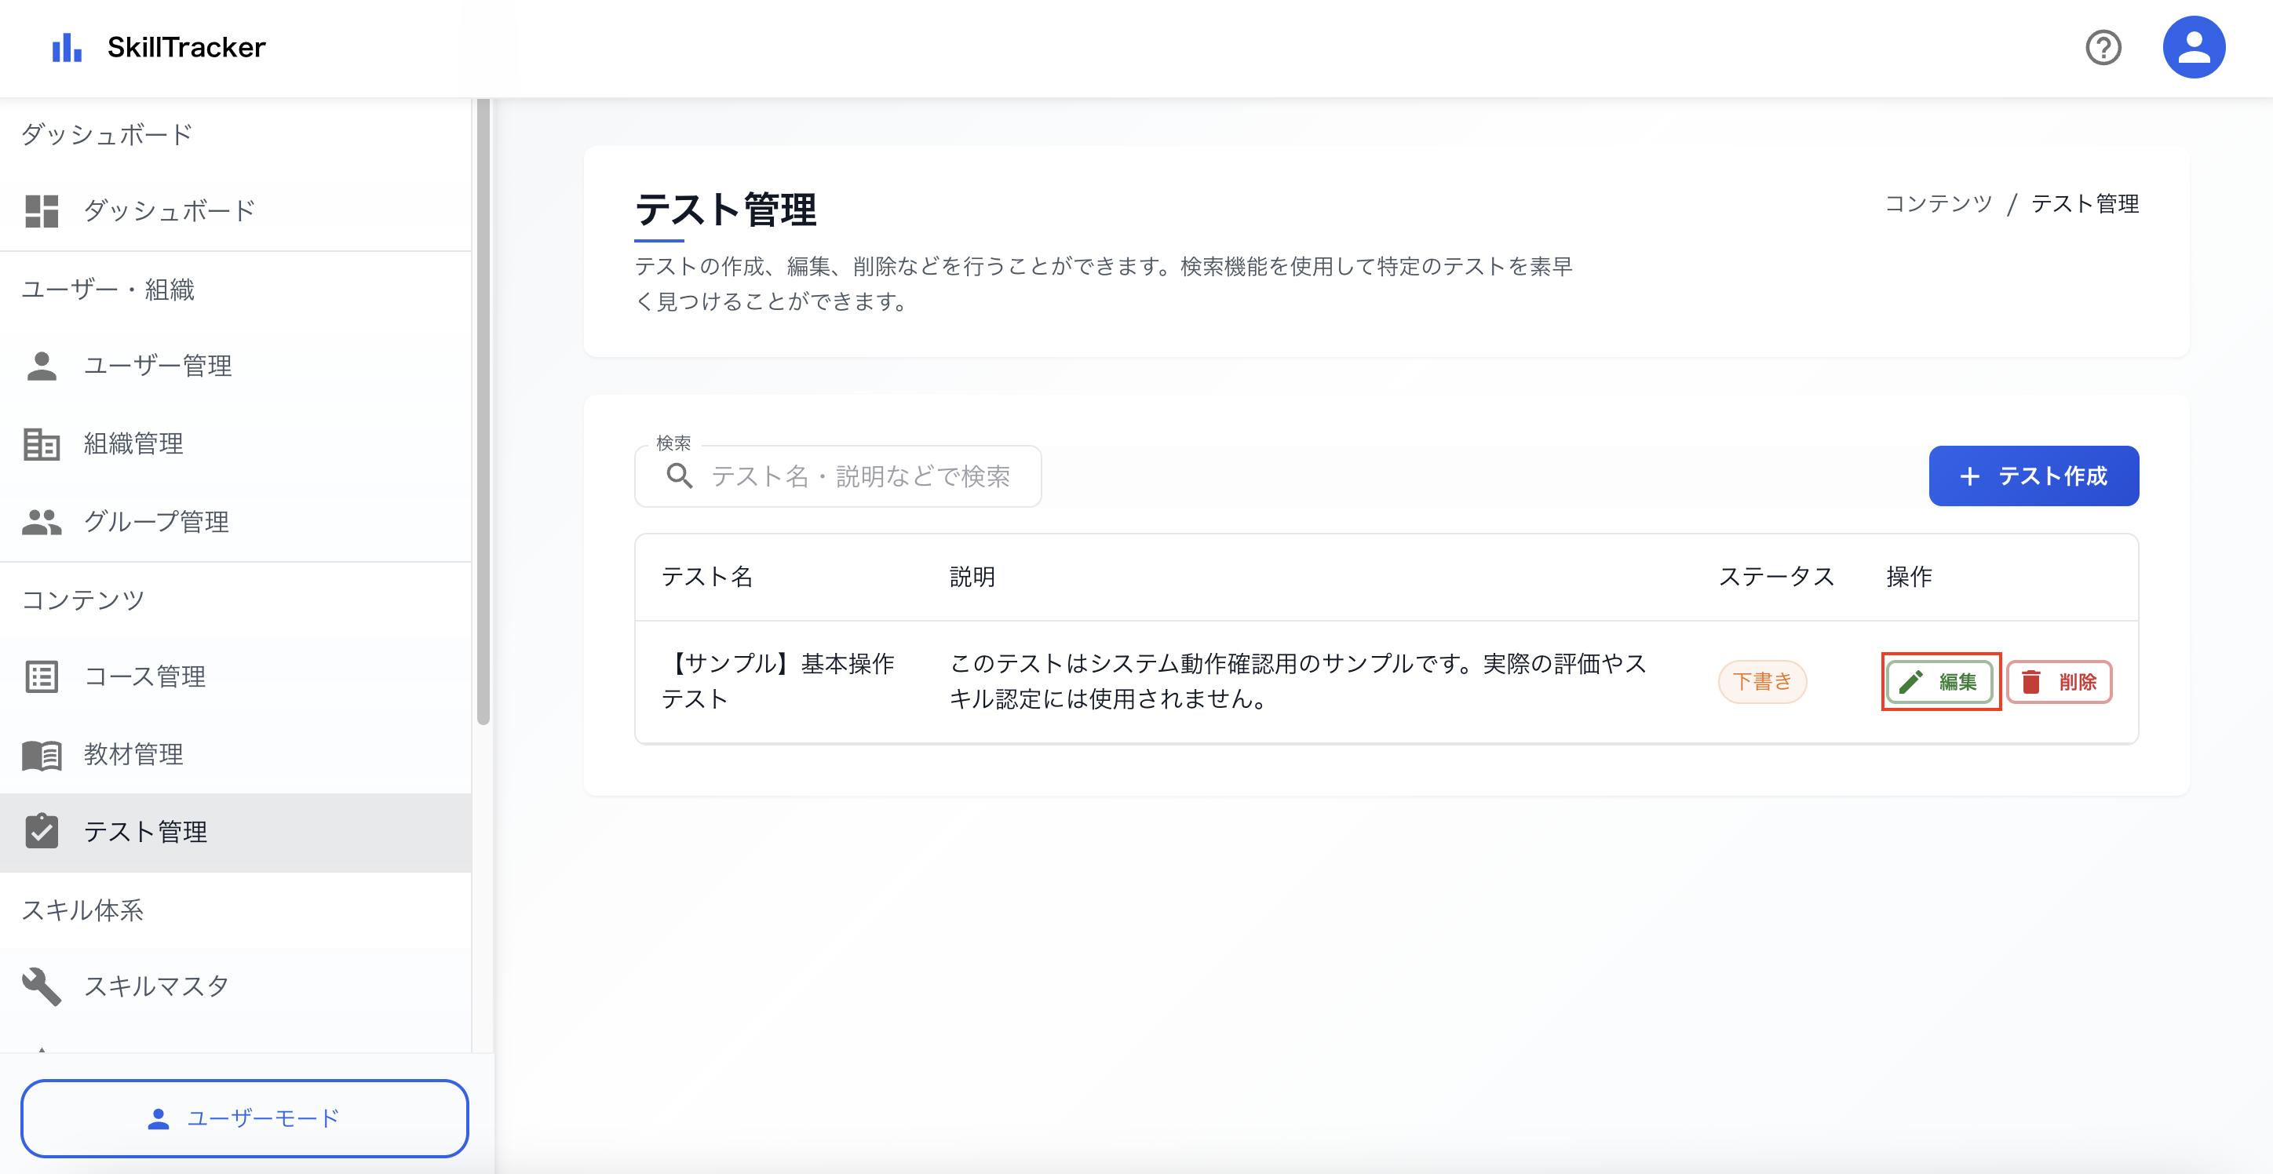Open the コンテンツ breadcrumb link
Screen dimensions: 2273x1174
tap(1938, 204)
